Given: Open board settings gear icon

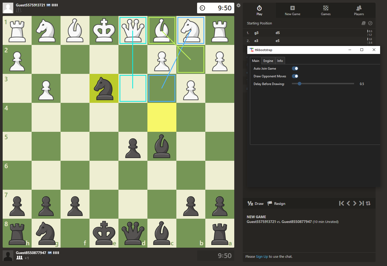Looking at the screenshot, I should (239, 5).
